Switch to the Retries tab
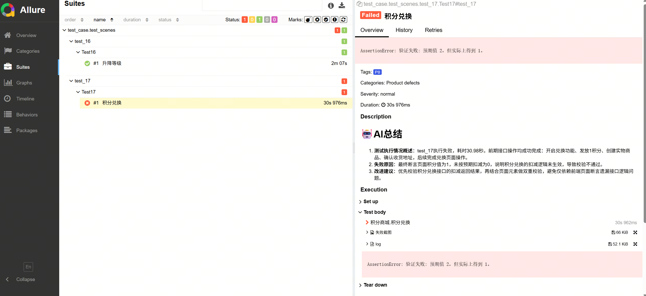 [x=433, y=30]
